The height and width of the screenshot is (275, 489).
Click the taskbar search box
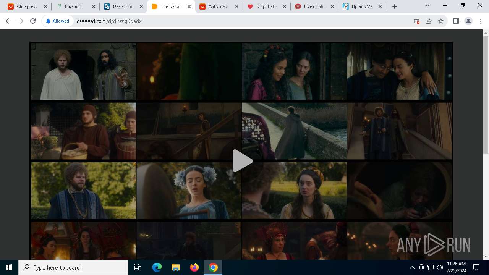(x=73, y=267)
